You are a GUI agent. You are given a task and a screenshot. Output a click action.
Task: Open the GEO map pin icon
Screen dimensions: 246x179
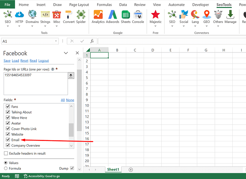click(x=207, y=14)
